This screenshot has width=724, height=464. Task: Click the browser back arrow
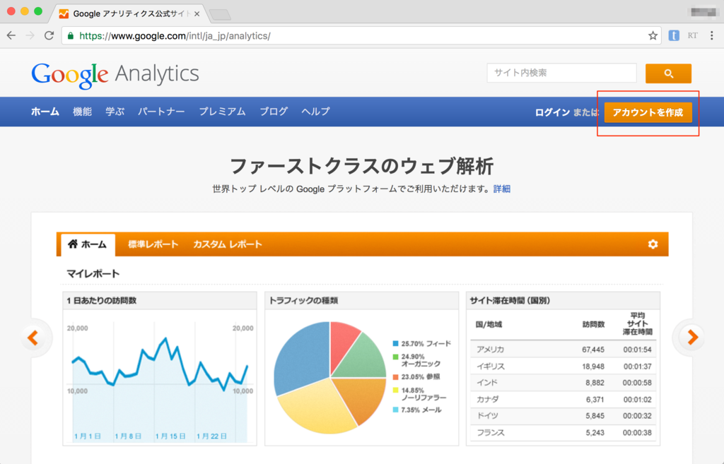pos(11,35)
